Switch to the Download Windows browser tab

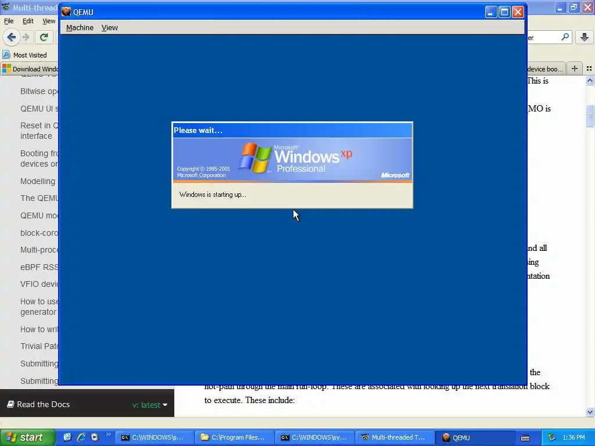(x=30, y=69)
